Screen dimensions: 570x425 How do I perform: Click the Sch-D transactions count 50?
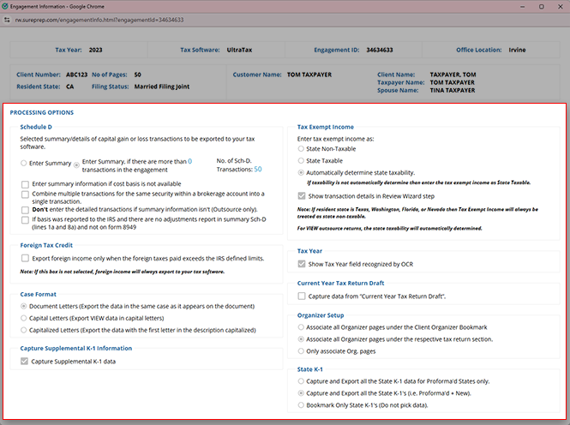[x=258, y=170]
